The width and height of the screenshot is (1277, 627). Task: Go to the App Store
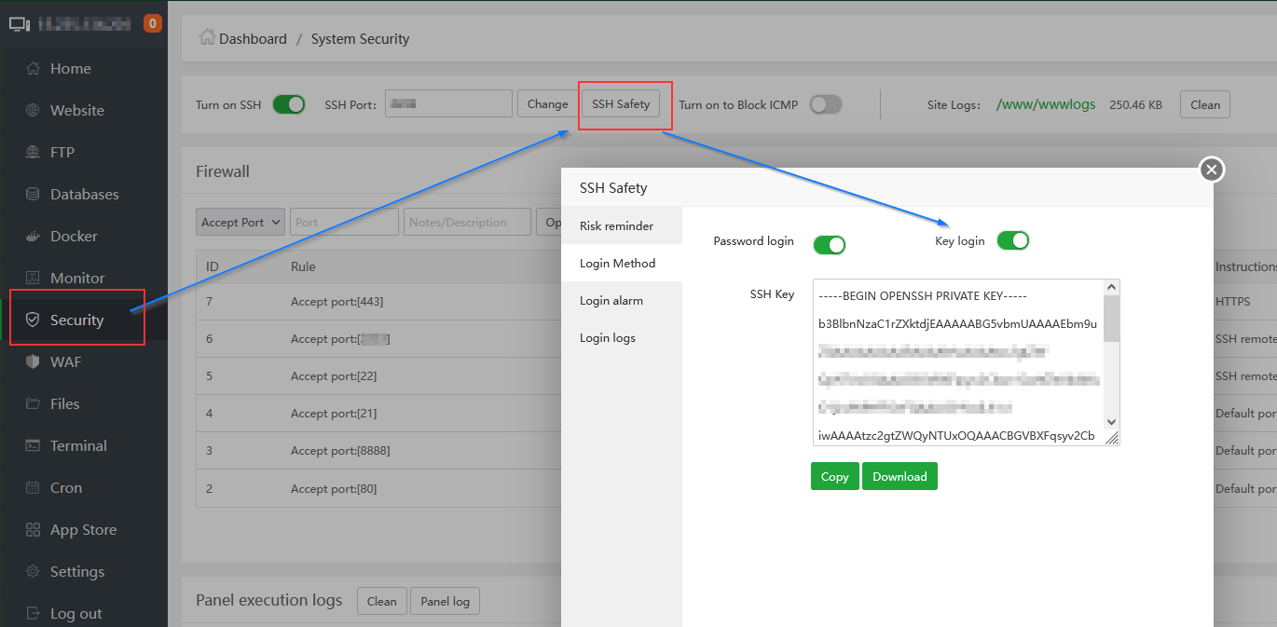83,529
